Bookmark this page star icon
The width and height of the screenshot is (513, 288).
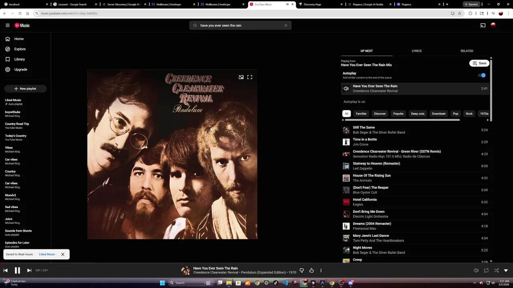(x=460, y=13)
